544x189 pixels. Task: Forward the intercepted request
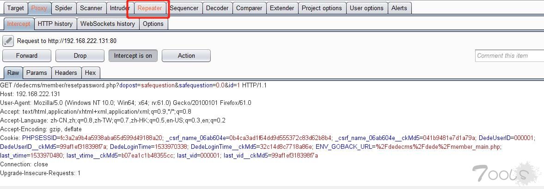27,55
